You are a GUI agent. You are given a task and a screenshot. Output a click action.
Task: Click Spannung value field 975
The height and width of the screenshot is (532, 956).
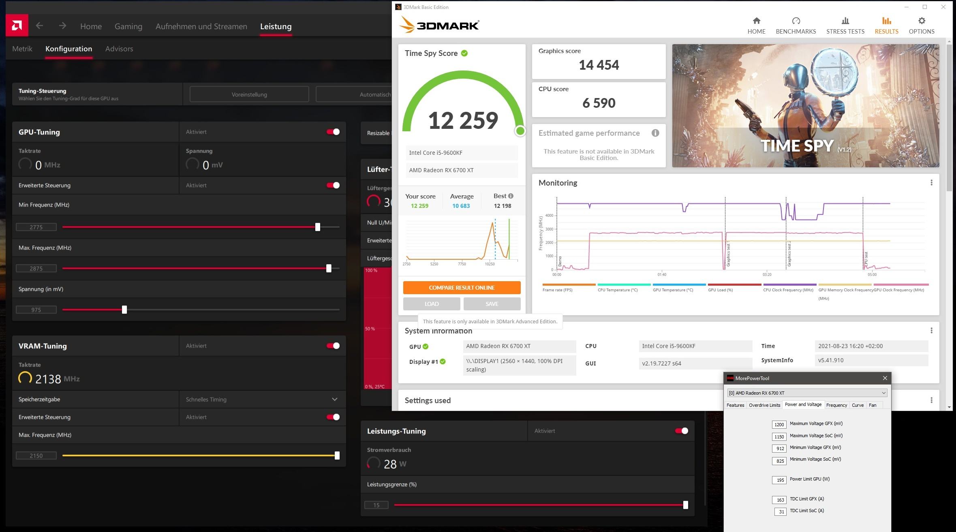coord(36,310)
